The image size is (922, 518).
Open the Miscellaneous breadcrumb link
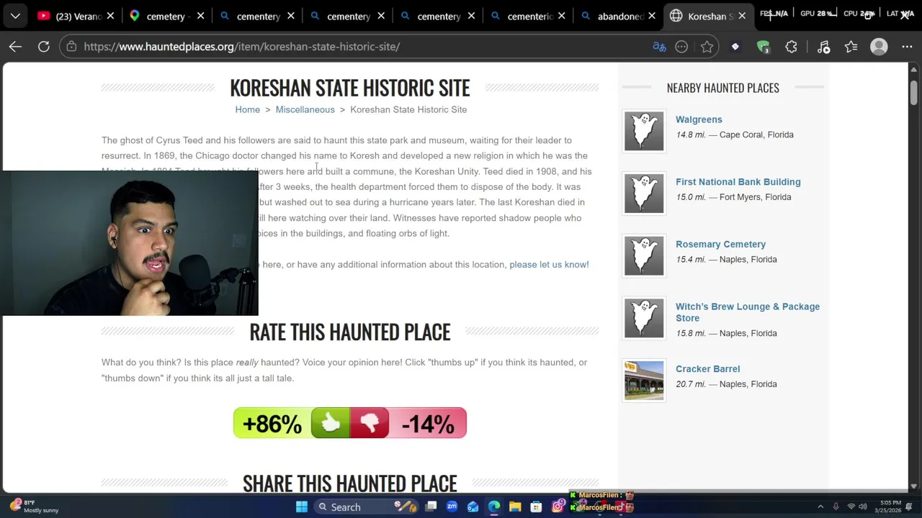point(305,109)
